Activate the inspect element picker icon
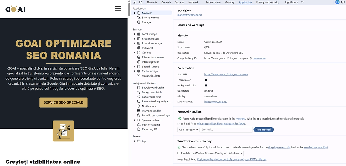The width and height of the screenshot is (346, 166). click(135, 2)
